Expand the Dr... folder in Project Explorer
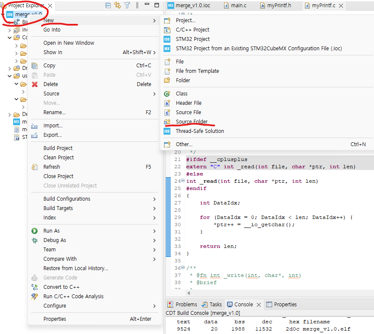The image size is (374, 334). [9, 69]
